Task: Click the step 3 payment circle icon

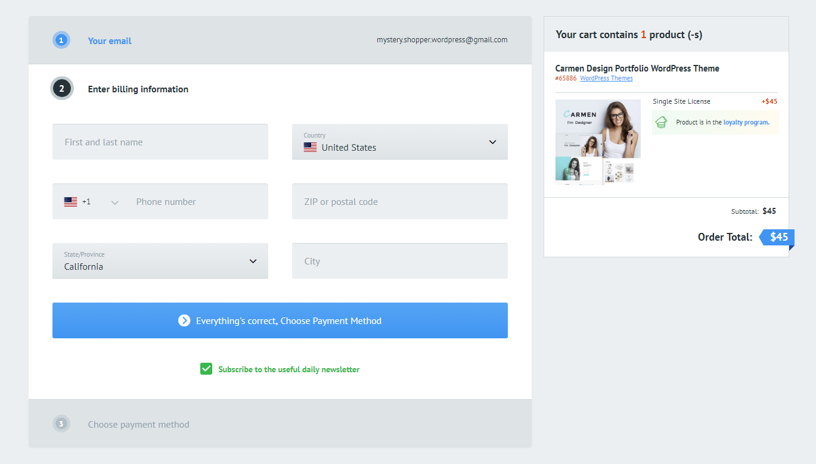Action: [61, 424]
